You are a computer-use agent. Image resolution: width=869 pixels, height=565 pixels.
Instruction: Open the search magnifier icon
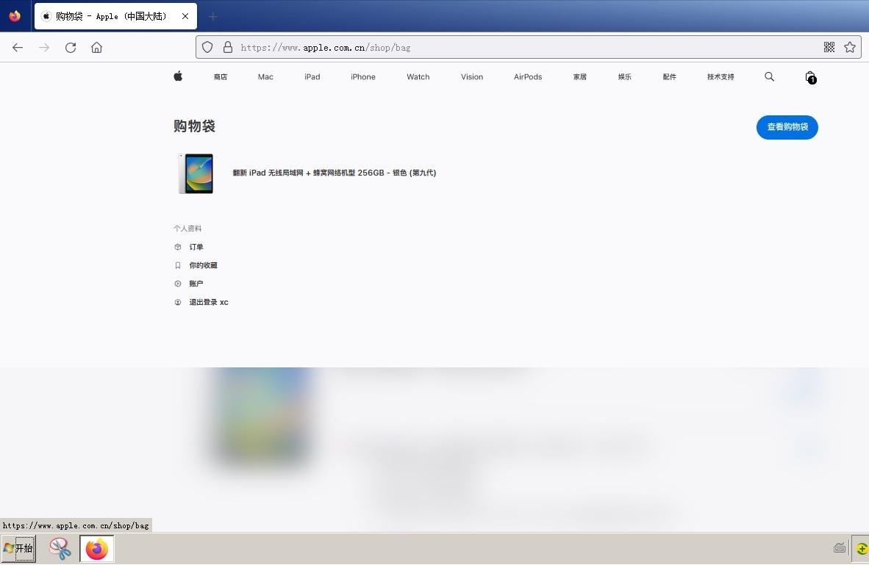click(769, 76)
